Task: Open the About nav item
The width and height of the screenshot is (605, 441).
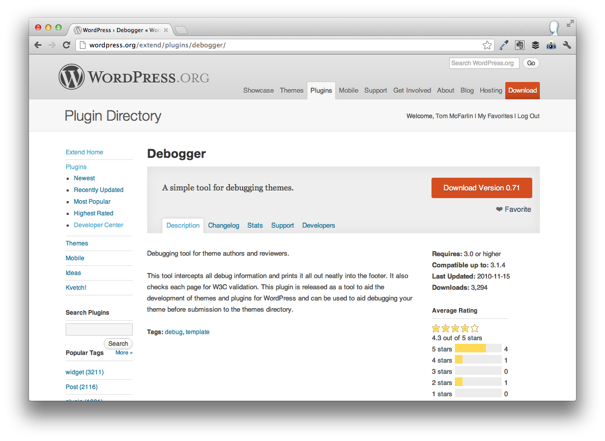Action: (446, 90)
